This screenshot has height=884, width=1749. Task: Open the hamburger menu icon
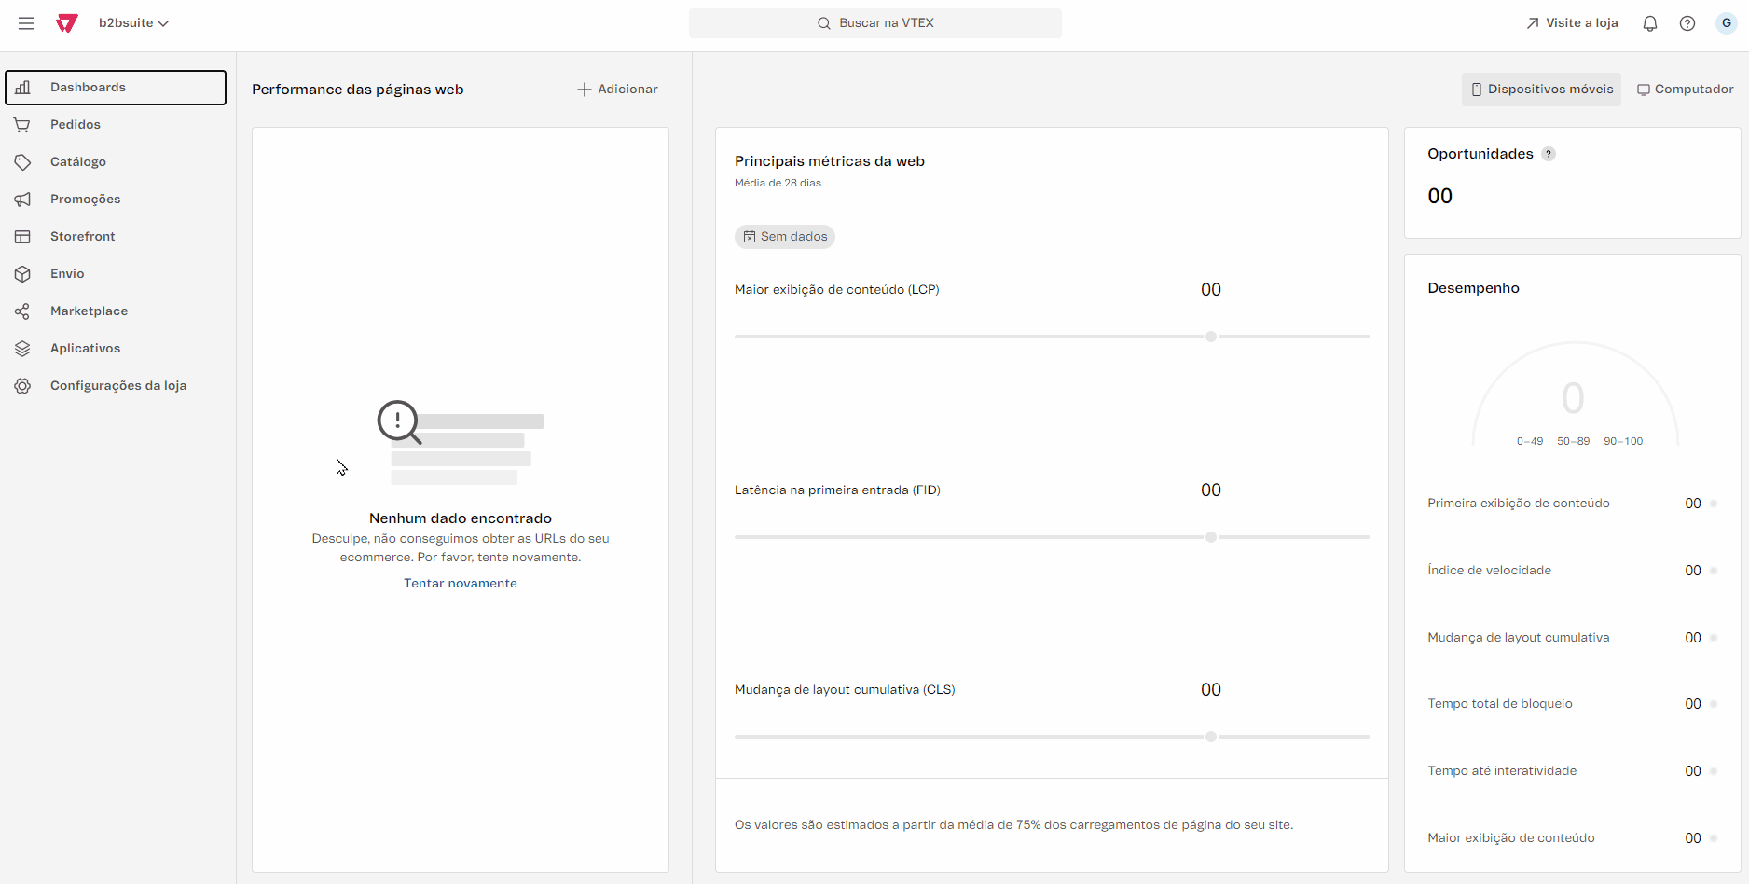26,23
